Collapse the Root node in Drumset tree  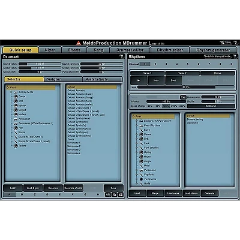[x=8, y=88]
